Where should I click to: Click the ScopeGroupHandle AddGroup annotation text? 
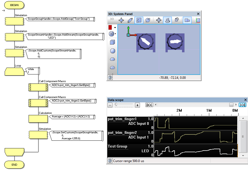click(59, 19)
